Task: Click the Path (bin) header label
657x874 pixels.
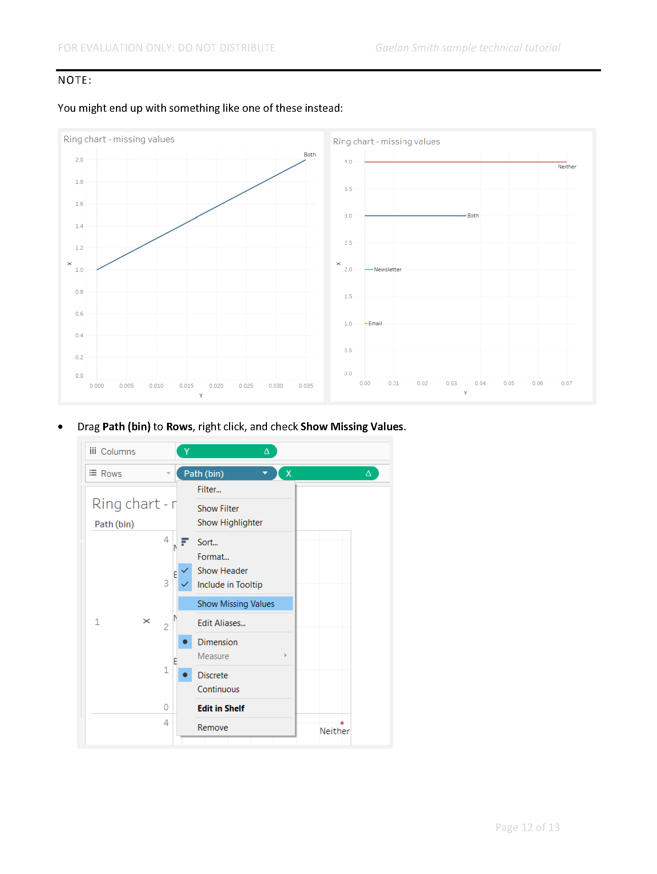Action: pos(114,524)
